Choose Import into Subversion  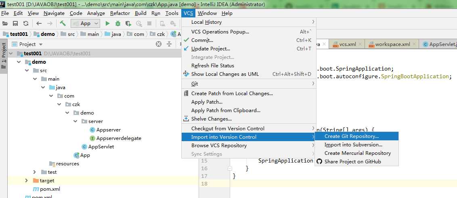point(357,145)
